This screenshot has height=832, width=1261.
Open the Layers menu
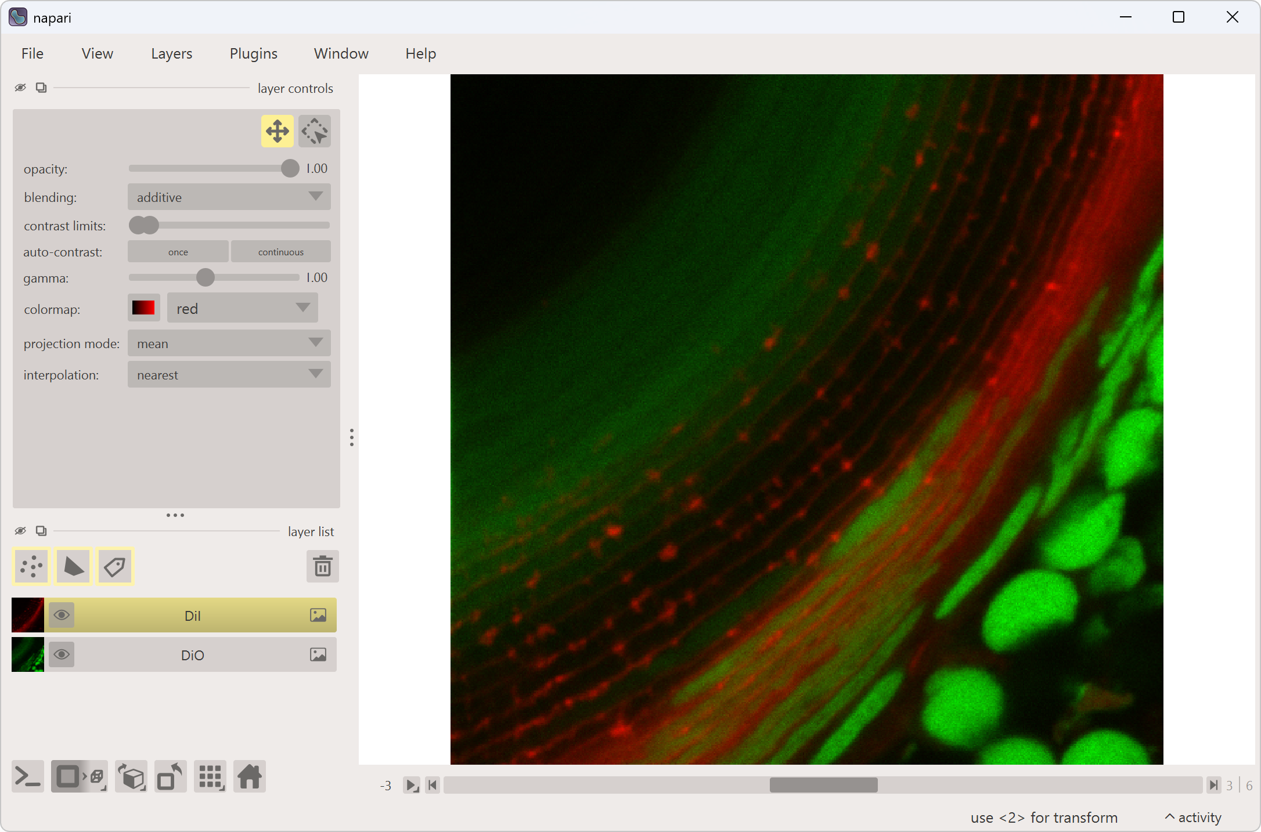pyautogui.click(x=172, y=53)
